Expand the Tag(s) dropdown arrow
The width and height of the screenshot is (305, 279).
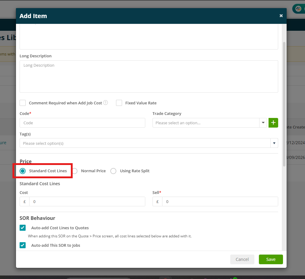(x=274, y=143)
